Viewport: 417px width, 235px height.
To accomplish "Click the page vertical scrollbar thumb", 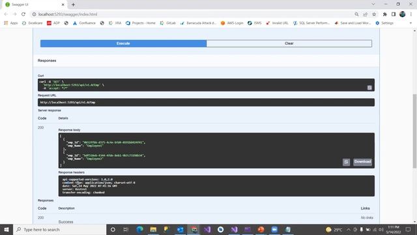I will [414, 131].
